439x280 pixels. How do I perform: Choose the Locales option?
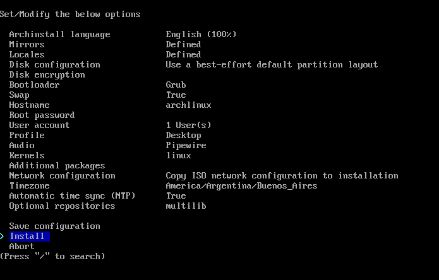point(27,54)
